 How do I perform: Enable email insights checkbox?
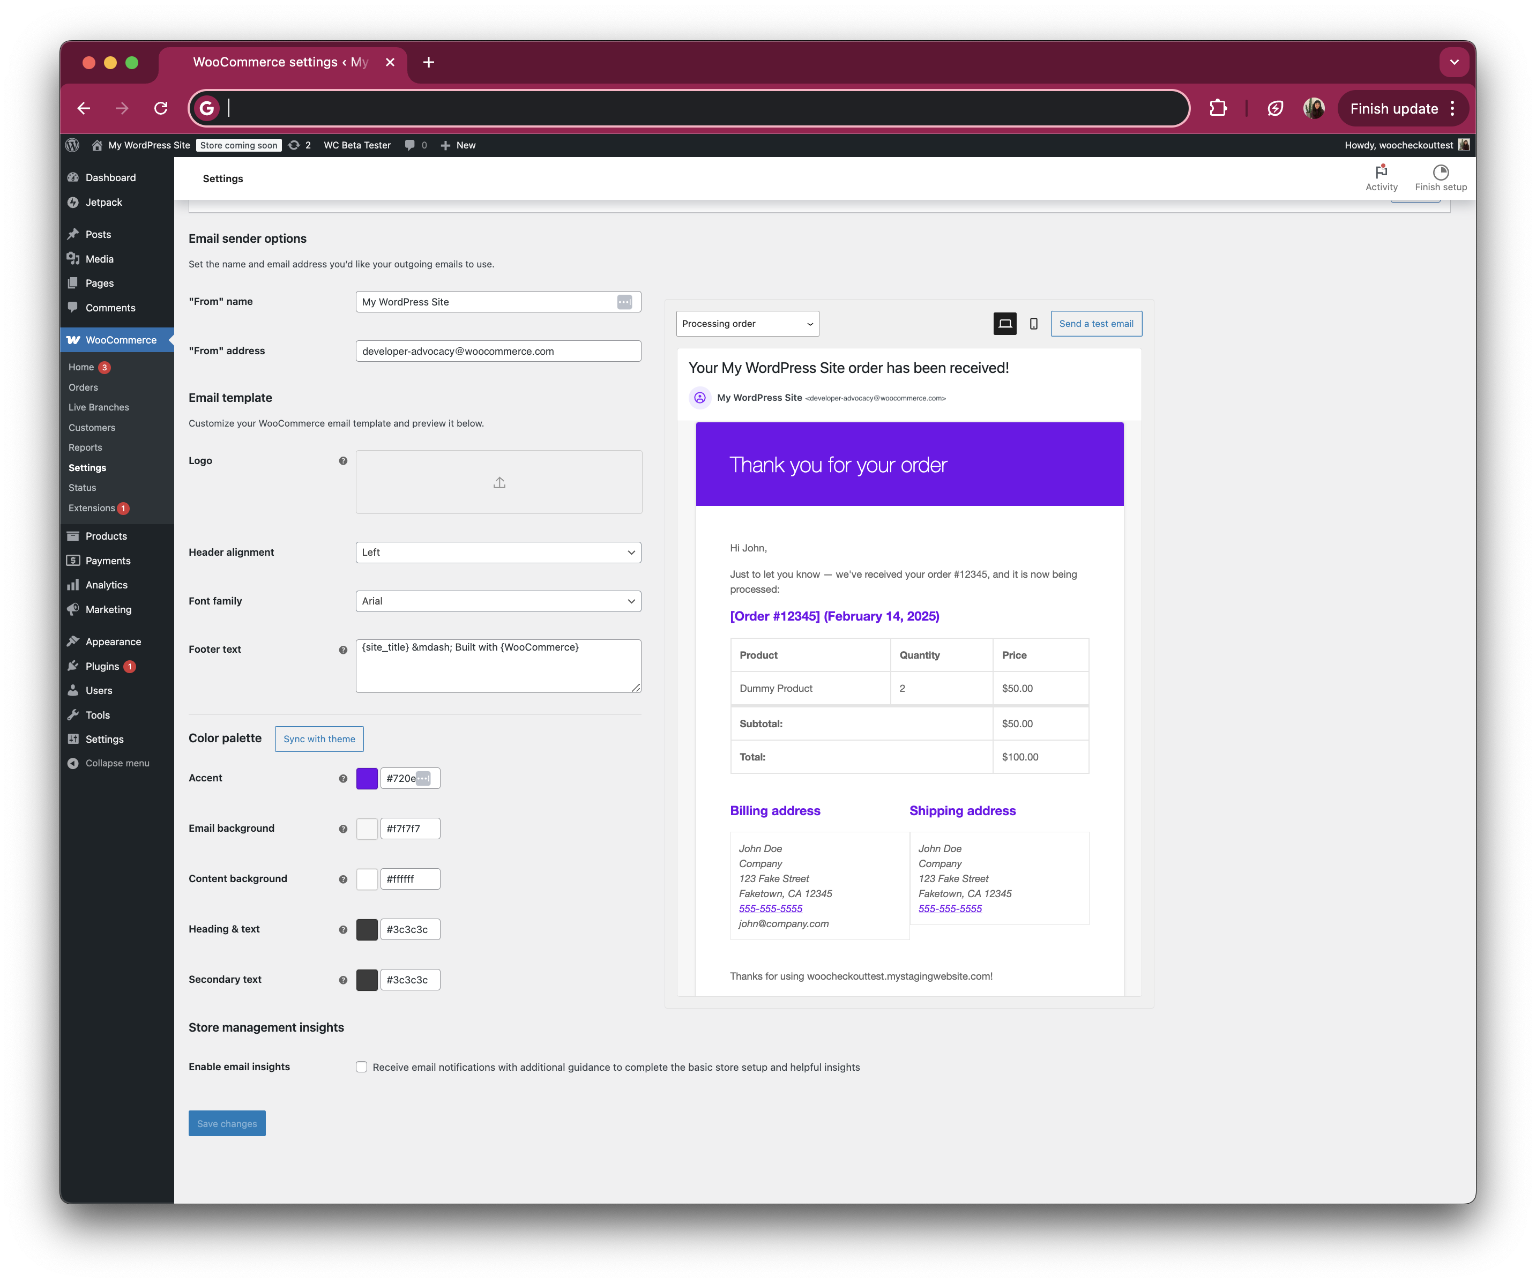click(361, 1066)
